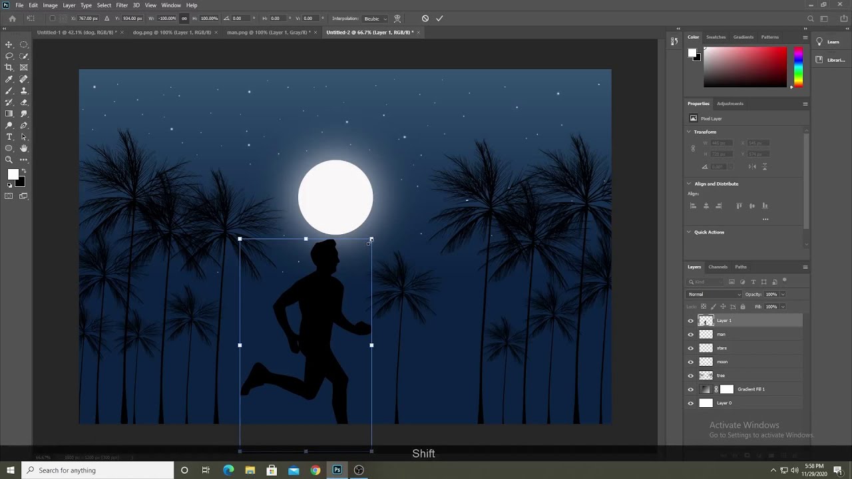Screen dimensions: 852x479
Task: Cancel the transform
Action: (425, 19)
